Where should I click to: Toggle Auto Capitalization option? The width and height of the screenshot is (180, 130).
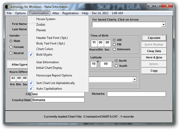pos(58,89)
